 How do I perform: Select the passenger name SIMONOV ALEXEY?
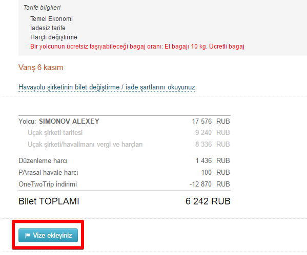(69, 121)
